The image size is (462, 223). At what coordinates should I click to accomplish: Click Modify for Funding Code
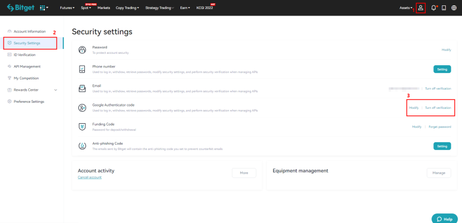click(417, 127)
